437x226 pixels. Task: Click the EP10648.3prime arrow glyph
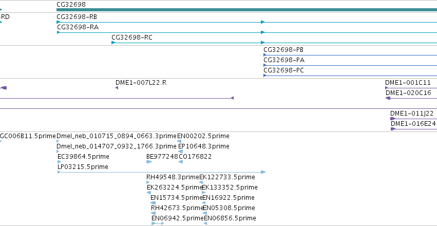click(181, 152)
